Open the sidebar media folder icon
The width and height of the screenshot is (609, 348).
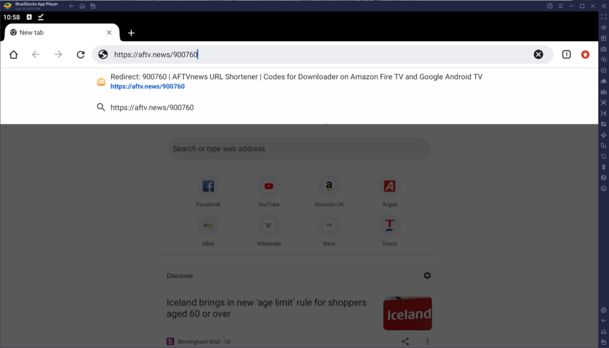[x=604, y=124]
